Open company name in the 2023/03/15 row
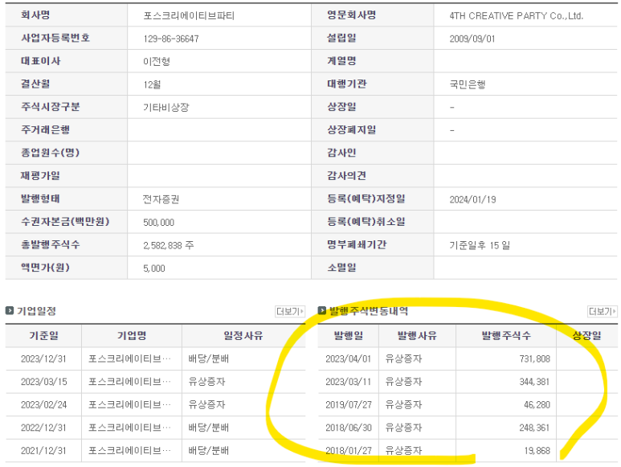The height and width of the screenshot is (467, 621). 129,382
